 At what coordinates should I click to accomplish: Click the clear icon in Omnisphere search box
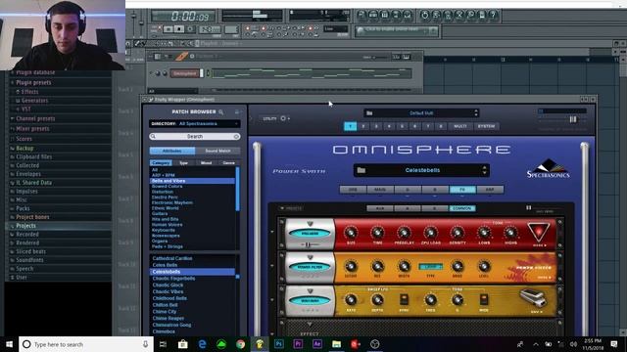pyautogui.click(x=236, y=137)
